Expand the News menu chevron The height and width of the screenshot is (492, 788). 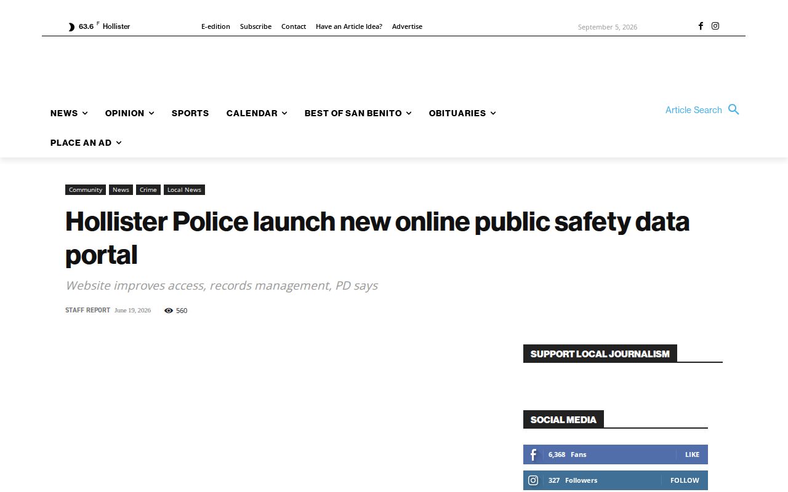(x=85, y=113)
